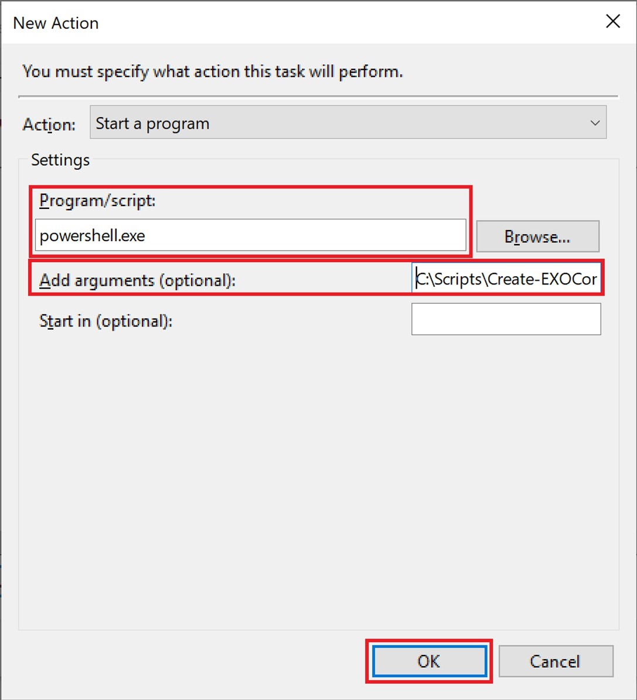Close the New Action dialog
Viewport: 637px width, 700px height.
click(x=613, y=22)
